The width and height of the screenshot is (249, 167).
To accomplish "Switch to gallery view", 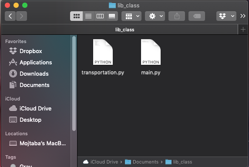I will point(112,16).
